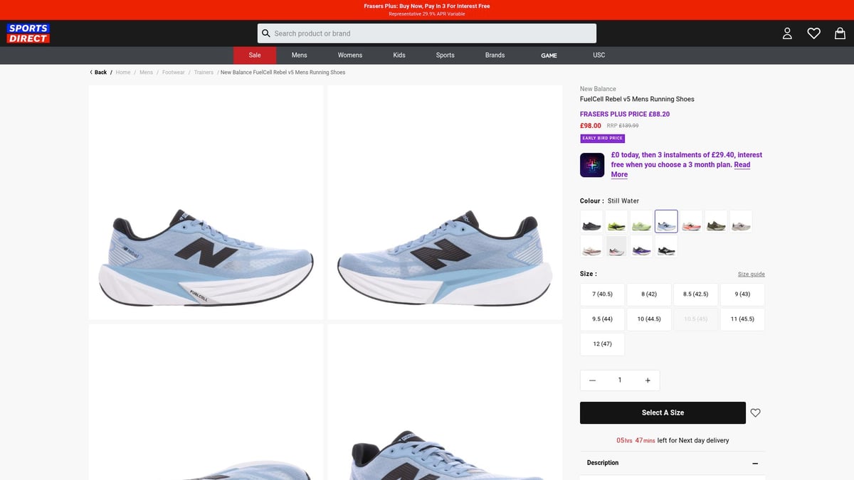The height and width of the screenshot is (480, 854).
Task: Open the right side-view shoe image
Action: pos(445,203)
